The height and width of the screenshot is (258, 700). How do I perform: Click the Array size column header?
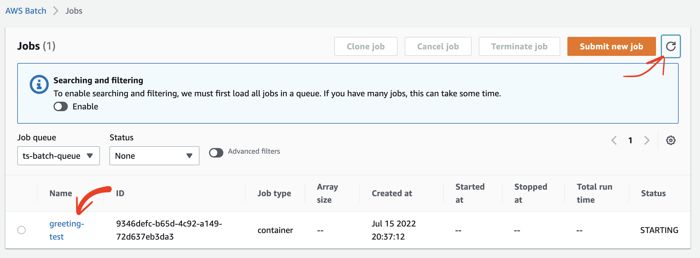pos(327,193)
